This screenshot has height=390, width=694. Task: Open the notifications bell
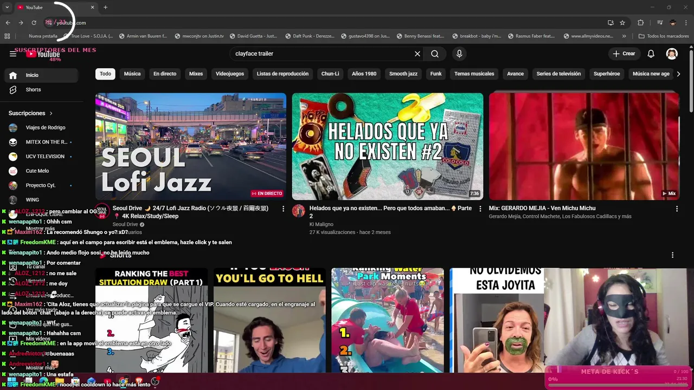coord(651,54)
